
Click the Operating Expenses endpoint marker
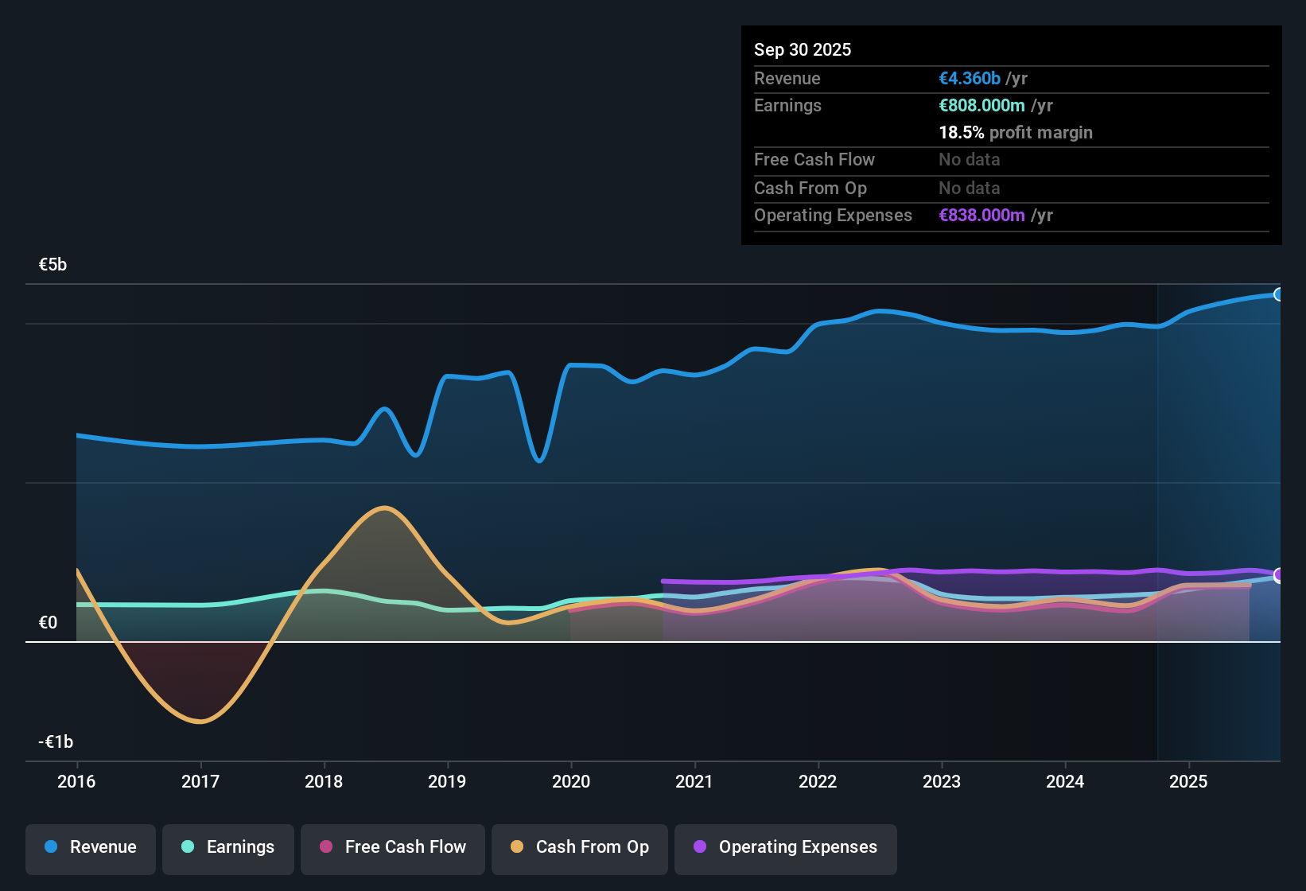click(1280, 574)
